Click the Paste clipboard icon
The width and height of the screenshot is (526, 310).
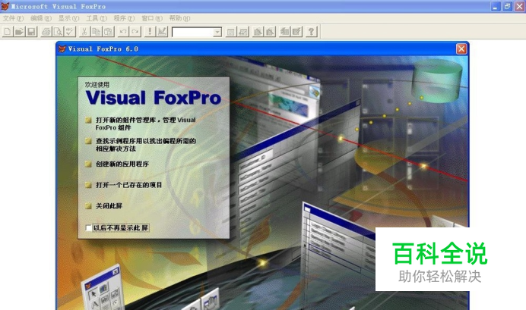[109, 32]
